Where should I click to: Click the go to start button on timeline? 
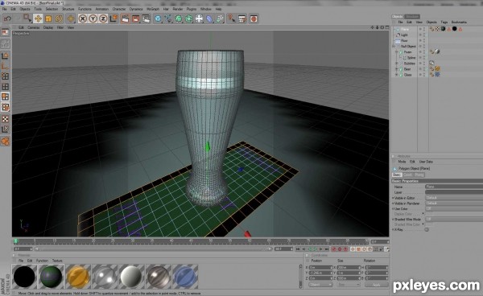[298, 249]
